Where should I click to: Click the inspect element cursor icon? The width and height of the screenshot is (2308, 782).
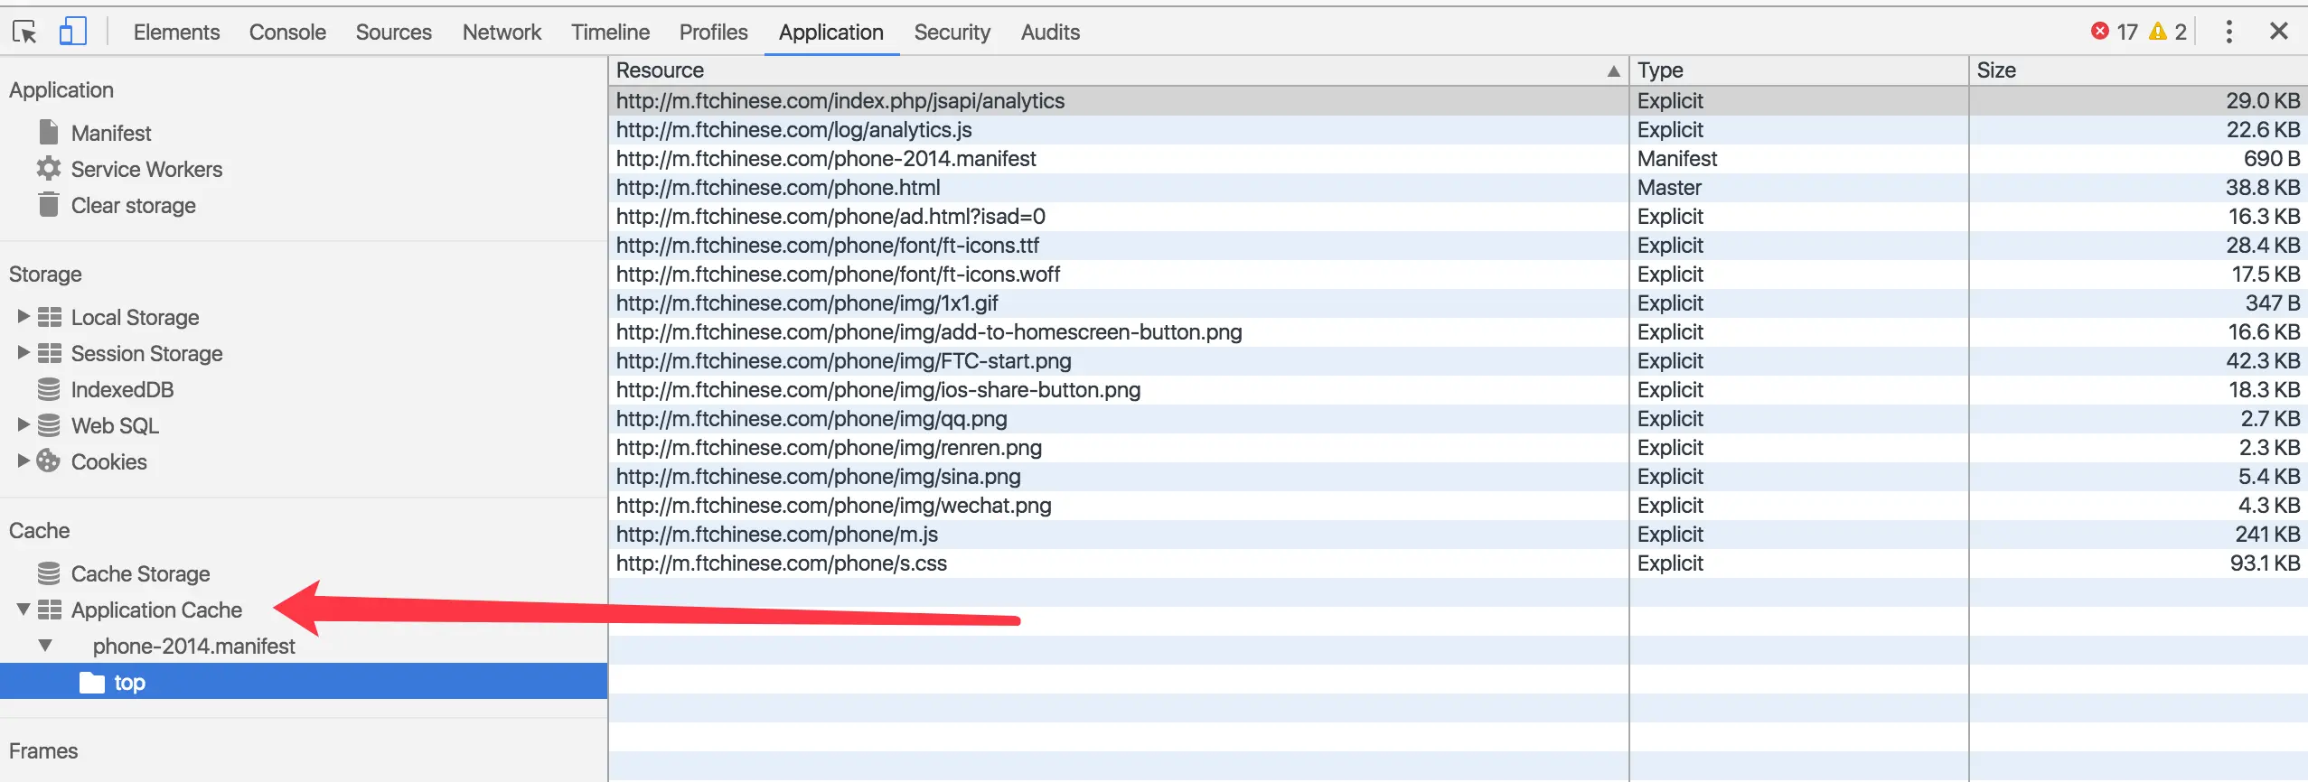click(x=24, y=33)
